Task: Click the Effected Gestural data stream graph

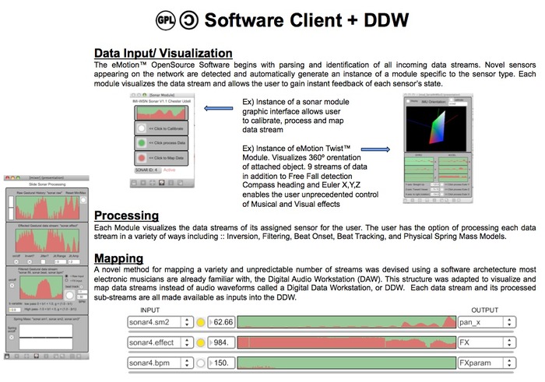Action: pyautogui.click(x=47, y=240)
